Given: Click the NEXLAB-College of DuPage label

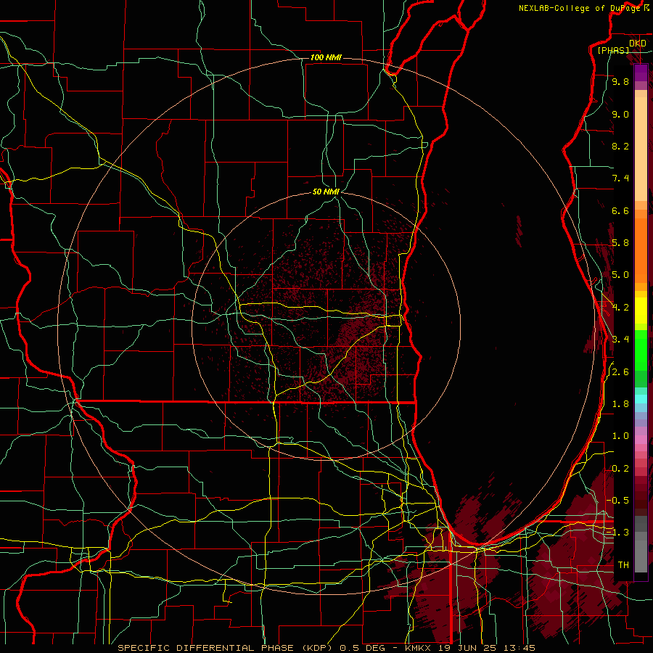Looking at the screenshot, I should (579, 8).
